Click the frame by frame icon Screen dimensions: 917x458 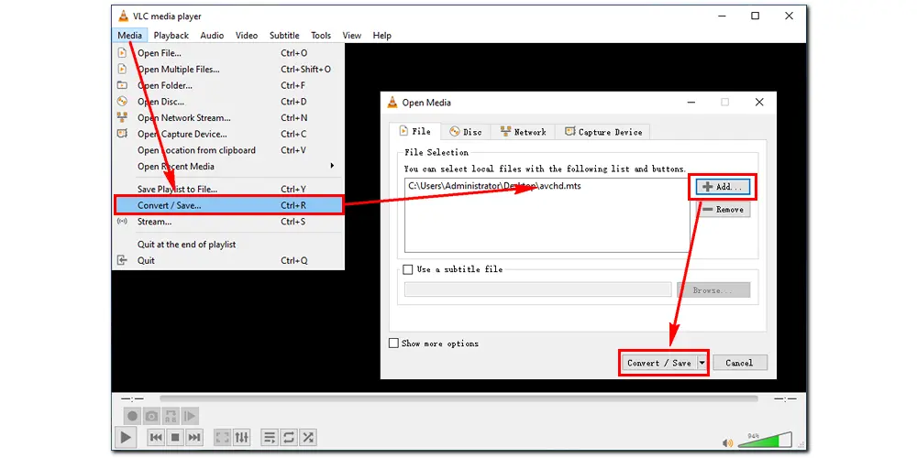[x=190, y=416]
